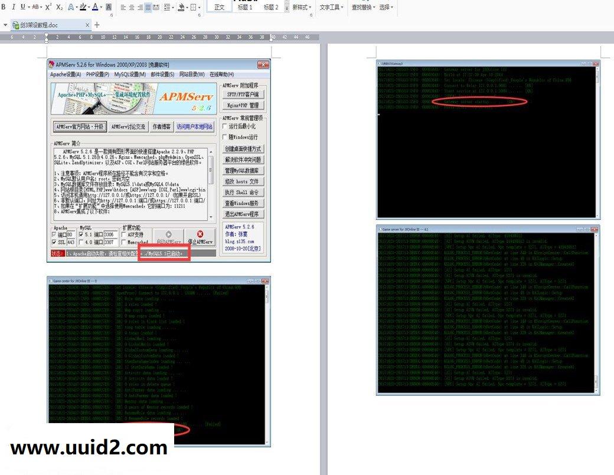614x475 pixels.
Task: Check the 运行后最小化 checkbox
Action: click(224, 126)
